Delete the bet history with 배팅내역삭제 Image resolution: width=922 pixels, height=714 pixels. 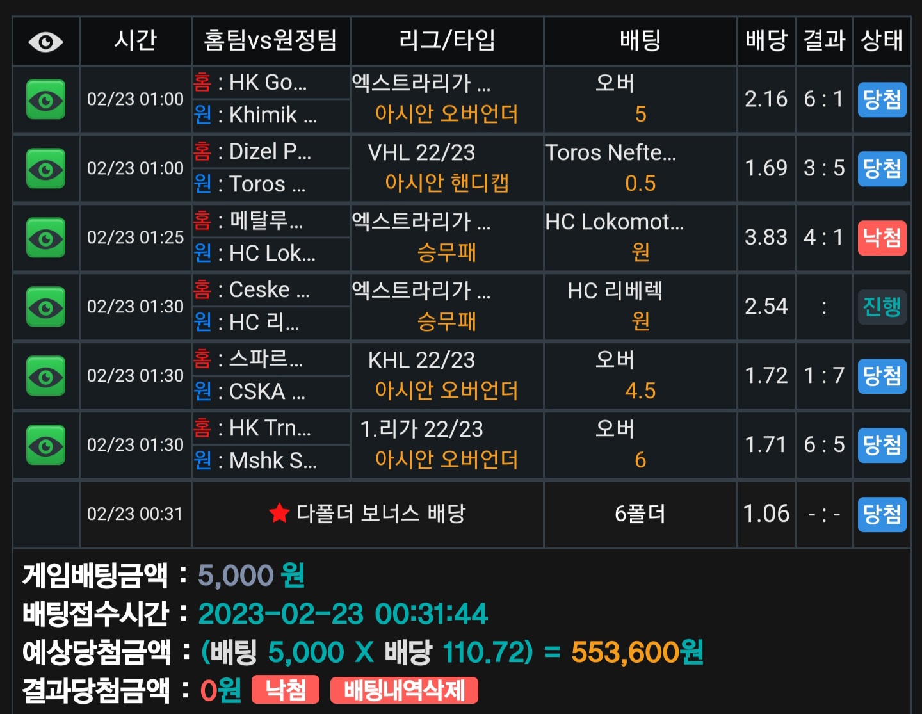[x=404, y=690]
